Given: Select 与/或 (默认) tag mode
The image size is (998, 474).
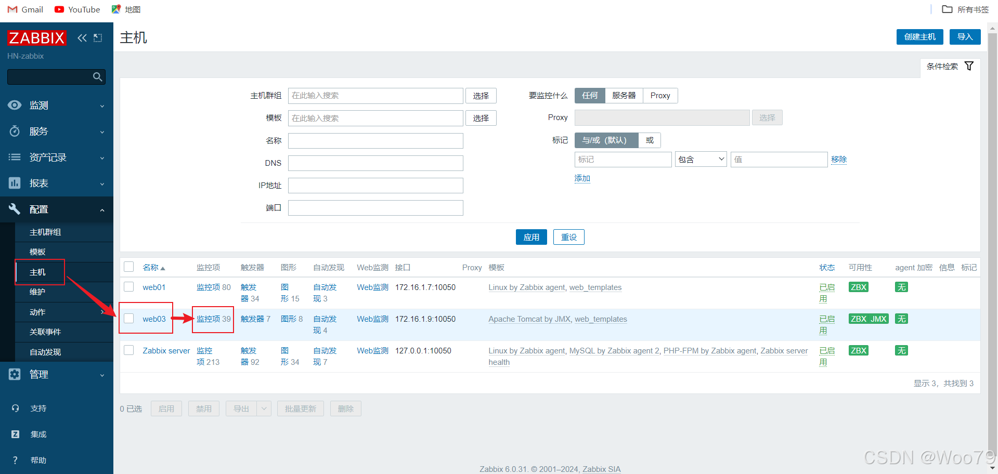Looking at the screenshot, I should tap(606, 140).
